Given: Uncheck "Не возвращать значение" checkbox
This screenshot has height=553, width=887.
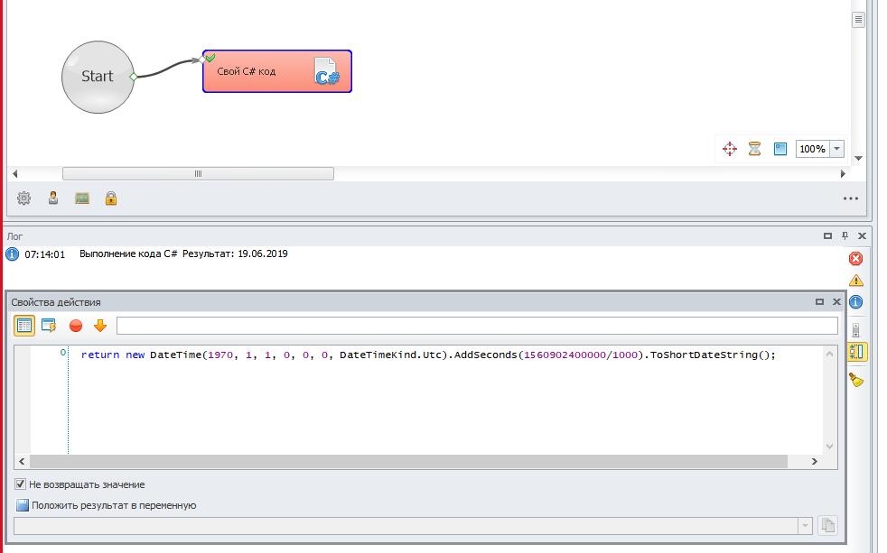Looking at the screenshot, I should pos(21,484).
